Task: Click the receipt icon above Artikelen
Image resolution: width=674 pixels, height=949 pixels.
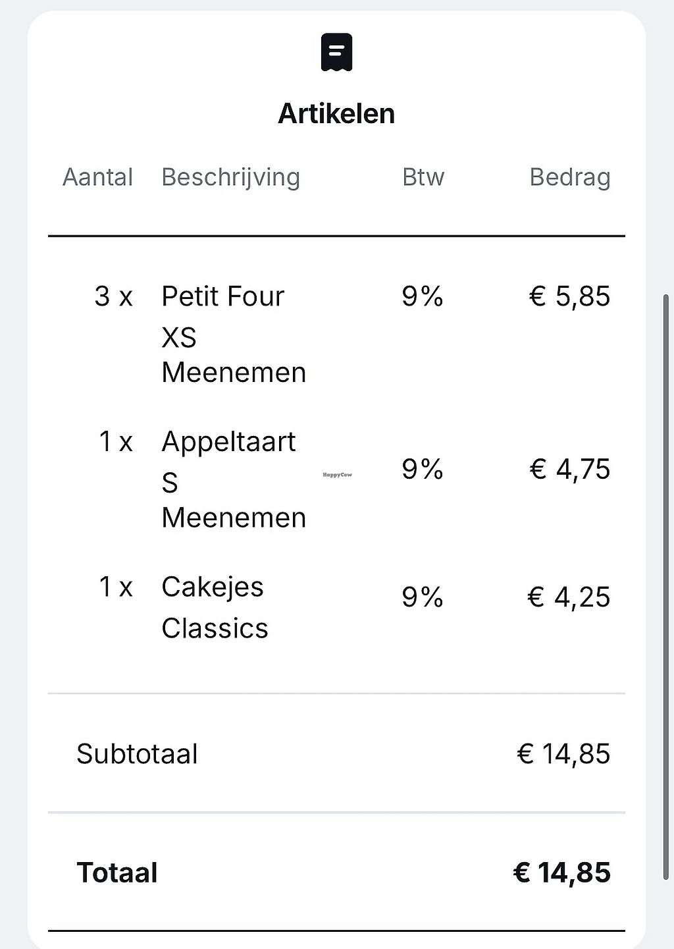Action: 336,53
